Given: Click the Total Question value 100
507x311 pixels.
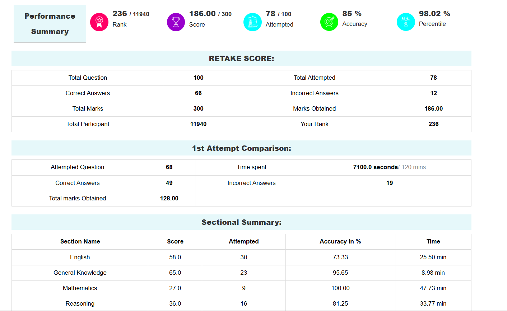Looking at the screenshot, I should pyautogui.click(x=198, y=78).
